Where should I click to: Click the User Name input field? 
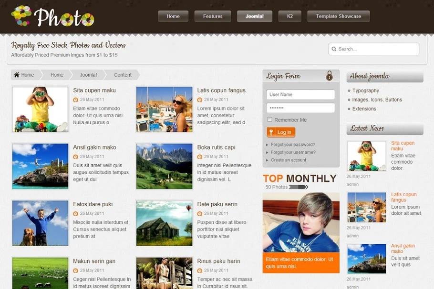coord(300,95)
